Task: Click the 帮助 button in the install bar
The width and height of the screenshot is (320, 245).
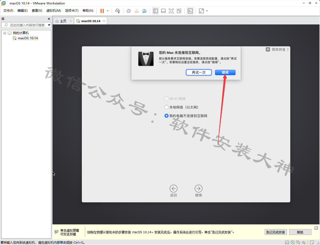Action: (x=300, y=232)
